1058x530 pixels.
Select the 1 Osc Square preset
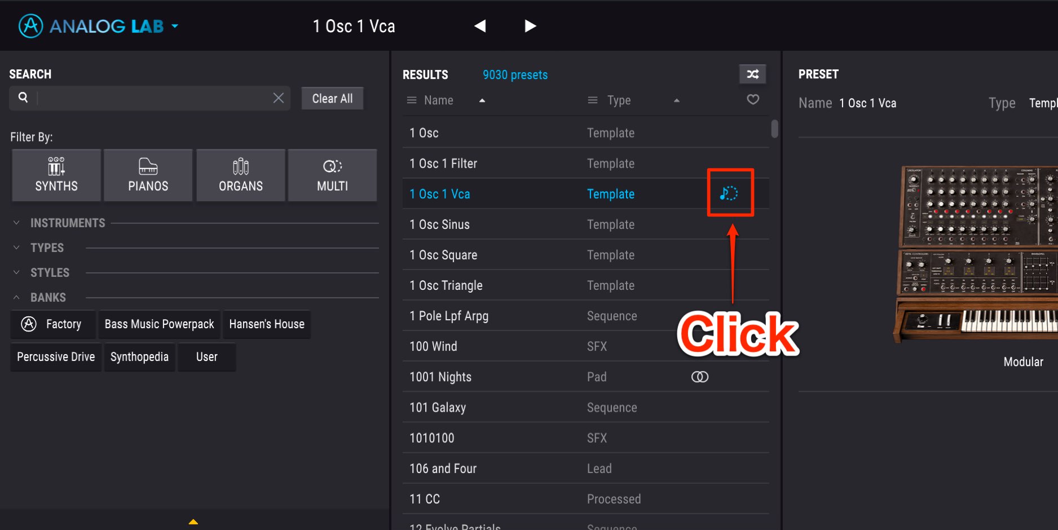tap(586, 254)
